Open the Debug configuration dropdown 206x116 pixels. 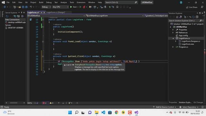click(x=46, y=7)
